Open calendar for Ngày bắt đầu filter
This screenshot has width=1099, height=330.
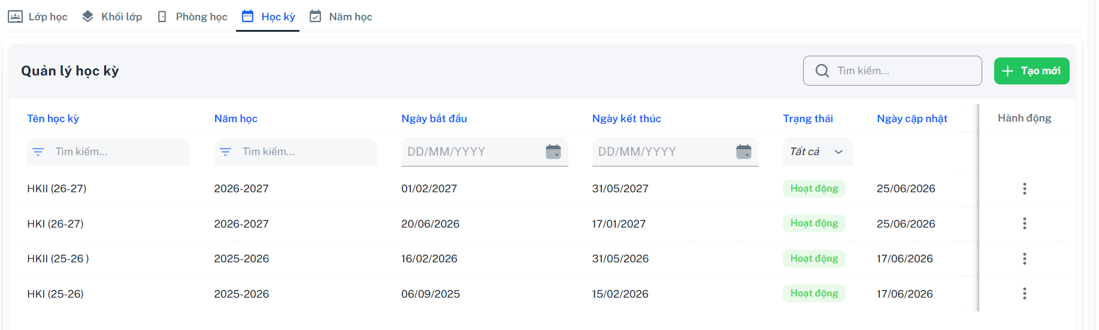(x=553, y=152)
